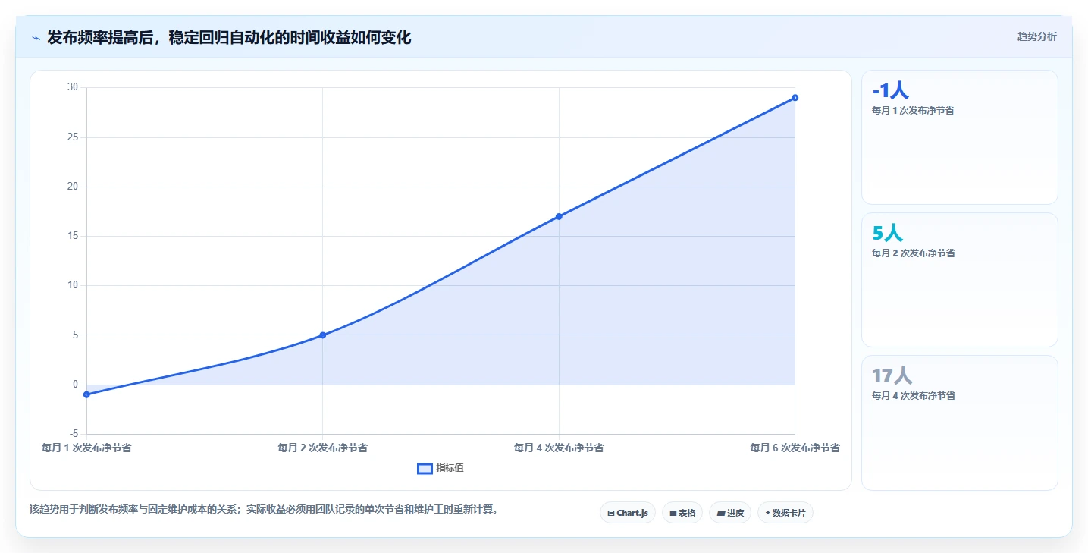Click the lightning icon beside the title

pyautogui.click(x=36, y=38)
